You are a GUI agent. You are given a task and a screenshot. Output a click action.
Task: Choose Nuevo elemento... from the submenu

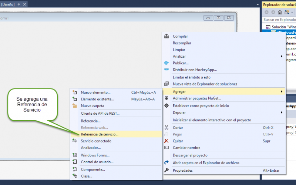95,92
